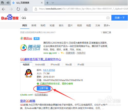Open a new tab with plus icon
128x111 pixels.
pyautogui.click(x=47, y=3)
